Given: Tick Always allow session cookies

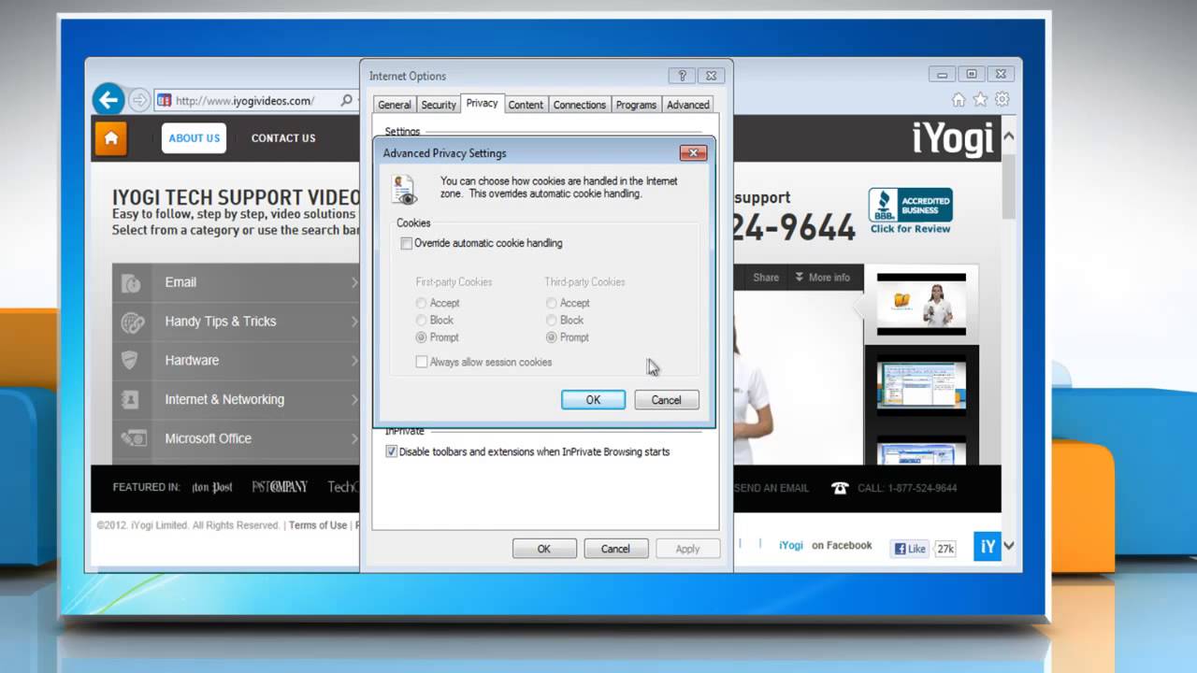Looking at the screenshot, I should point(422,363).
